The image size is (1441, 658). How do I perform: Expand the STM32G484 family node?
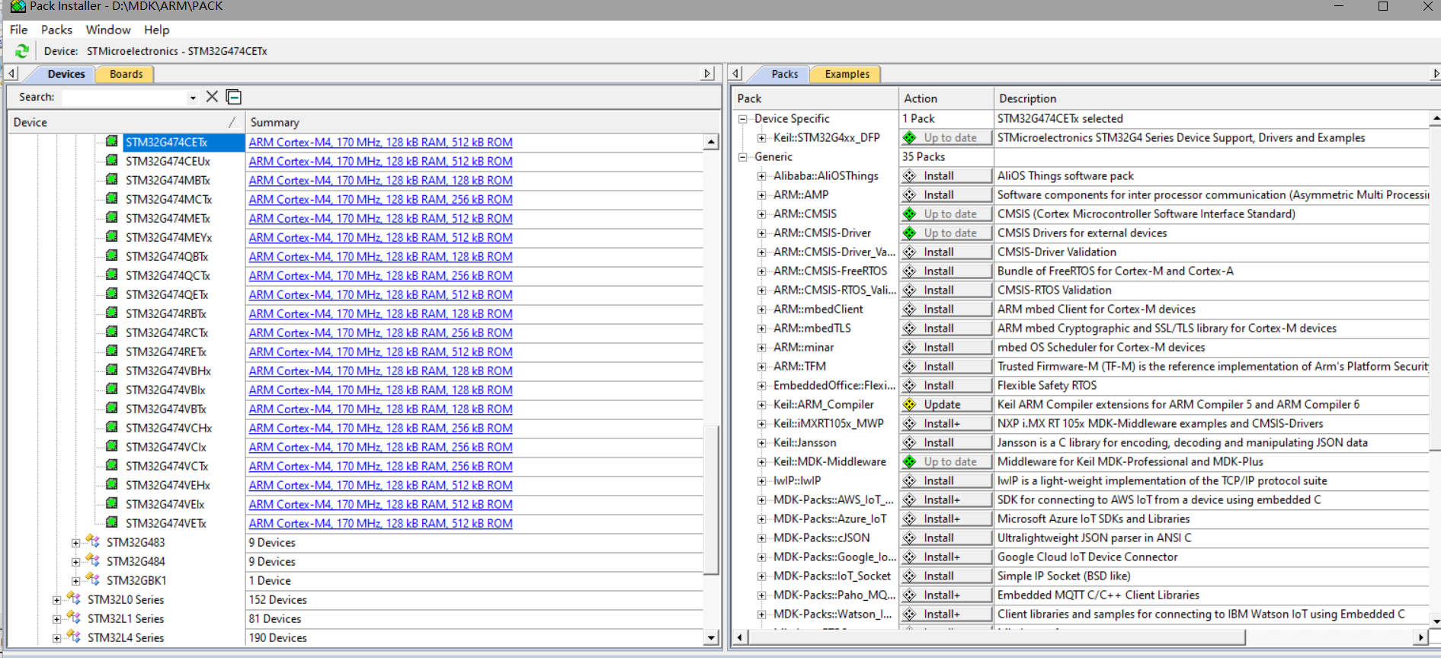pos(75,562)
